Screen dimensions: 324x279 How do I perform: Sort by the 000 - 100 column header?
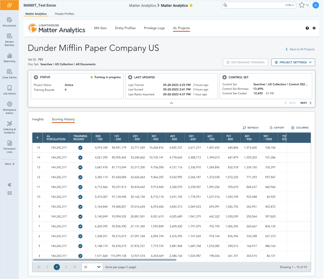[x=100, y=138]
